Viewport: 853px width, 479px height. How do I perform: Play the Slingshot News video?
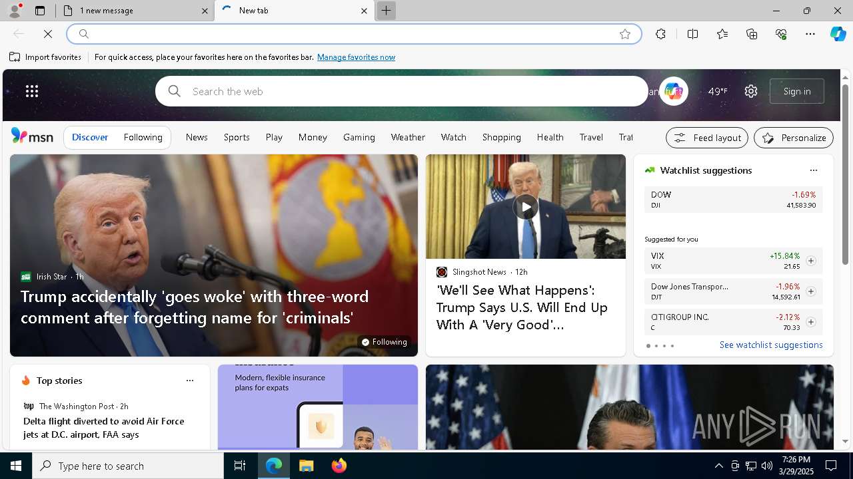tap(526, 206)
